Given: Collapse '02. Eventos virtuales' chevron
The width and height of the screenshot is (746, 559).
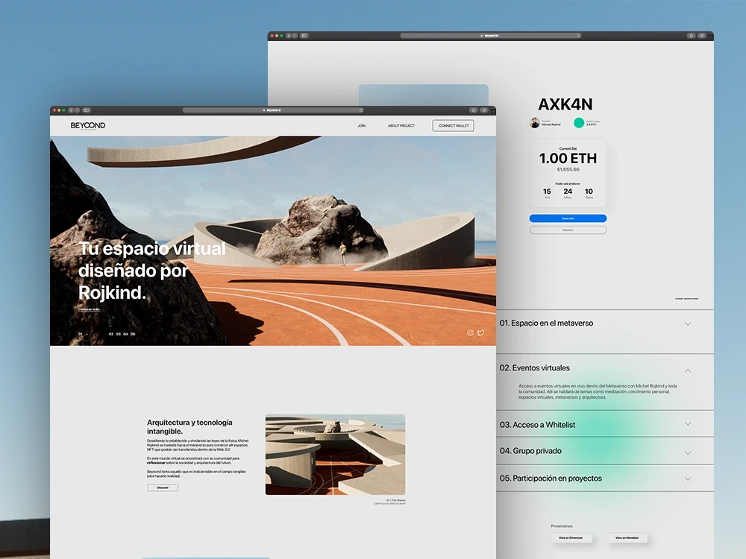Looking at the screenshot, I should pyautogui.click(x=688, y=370).
